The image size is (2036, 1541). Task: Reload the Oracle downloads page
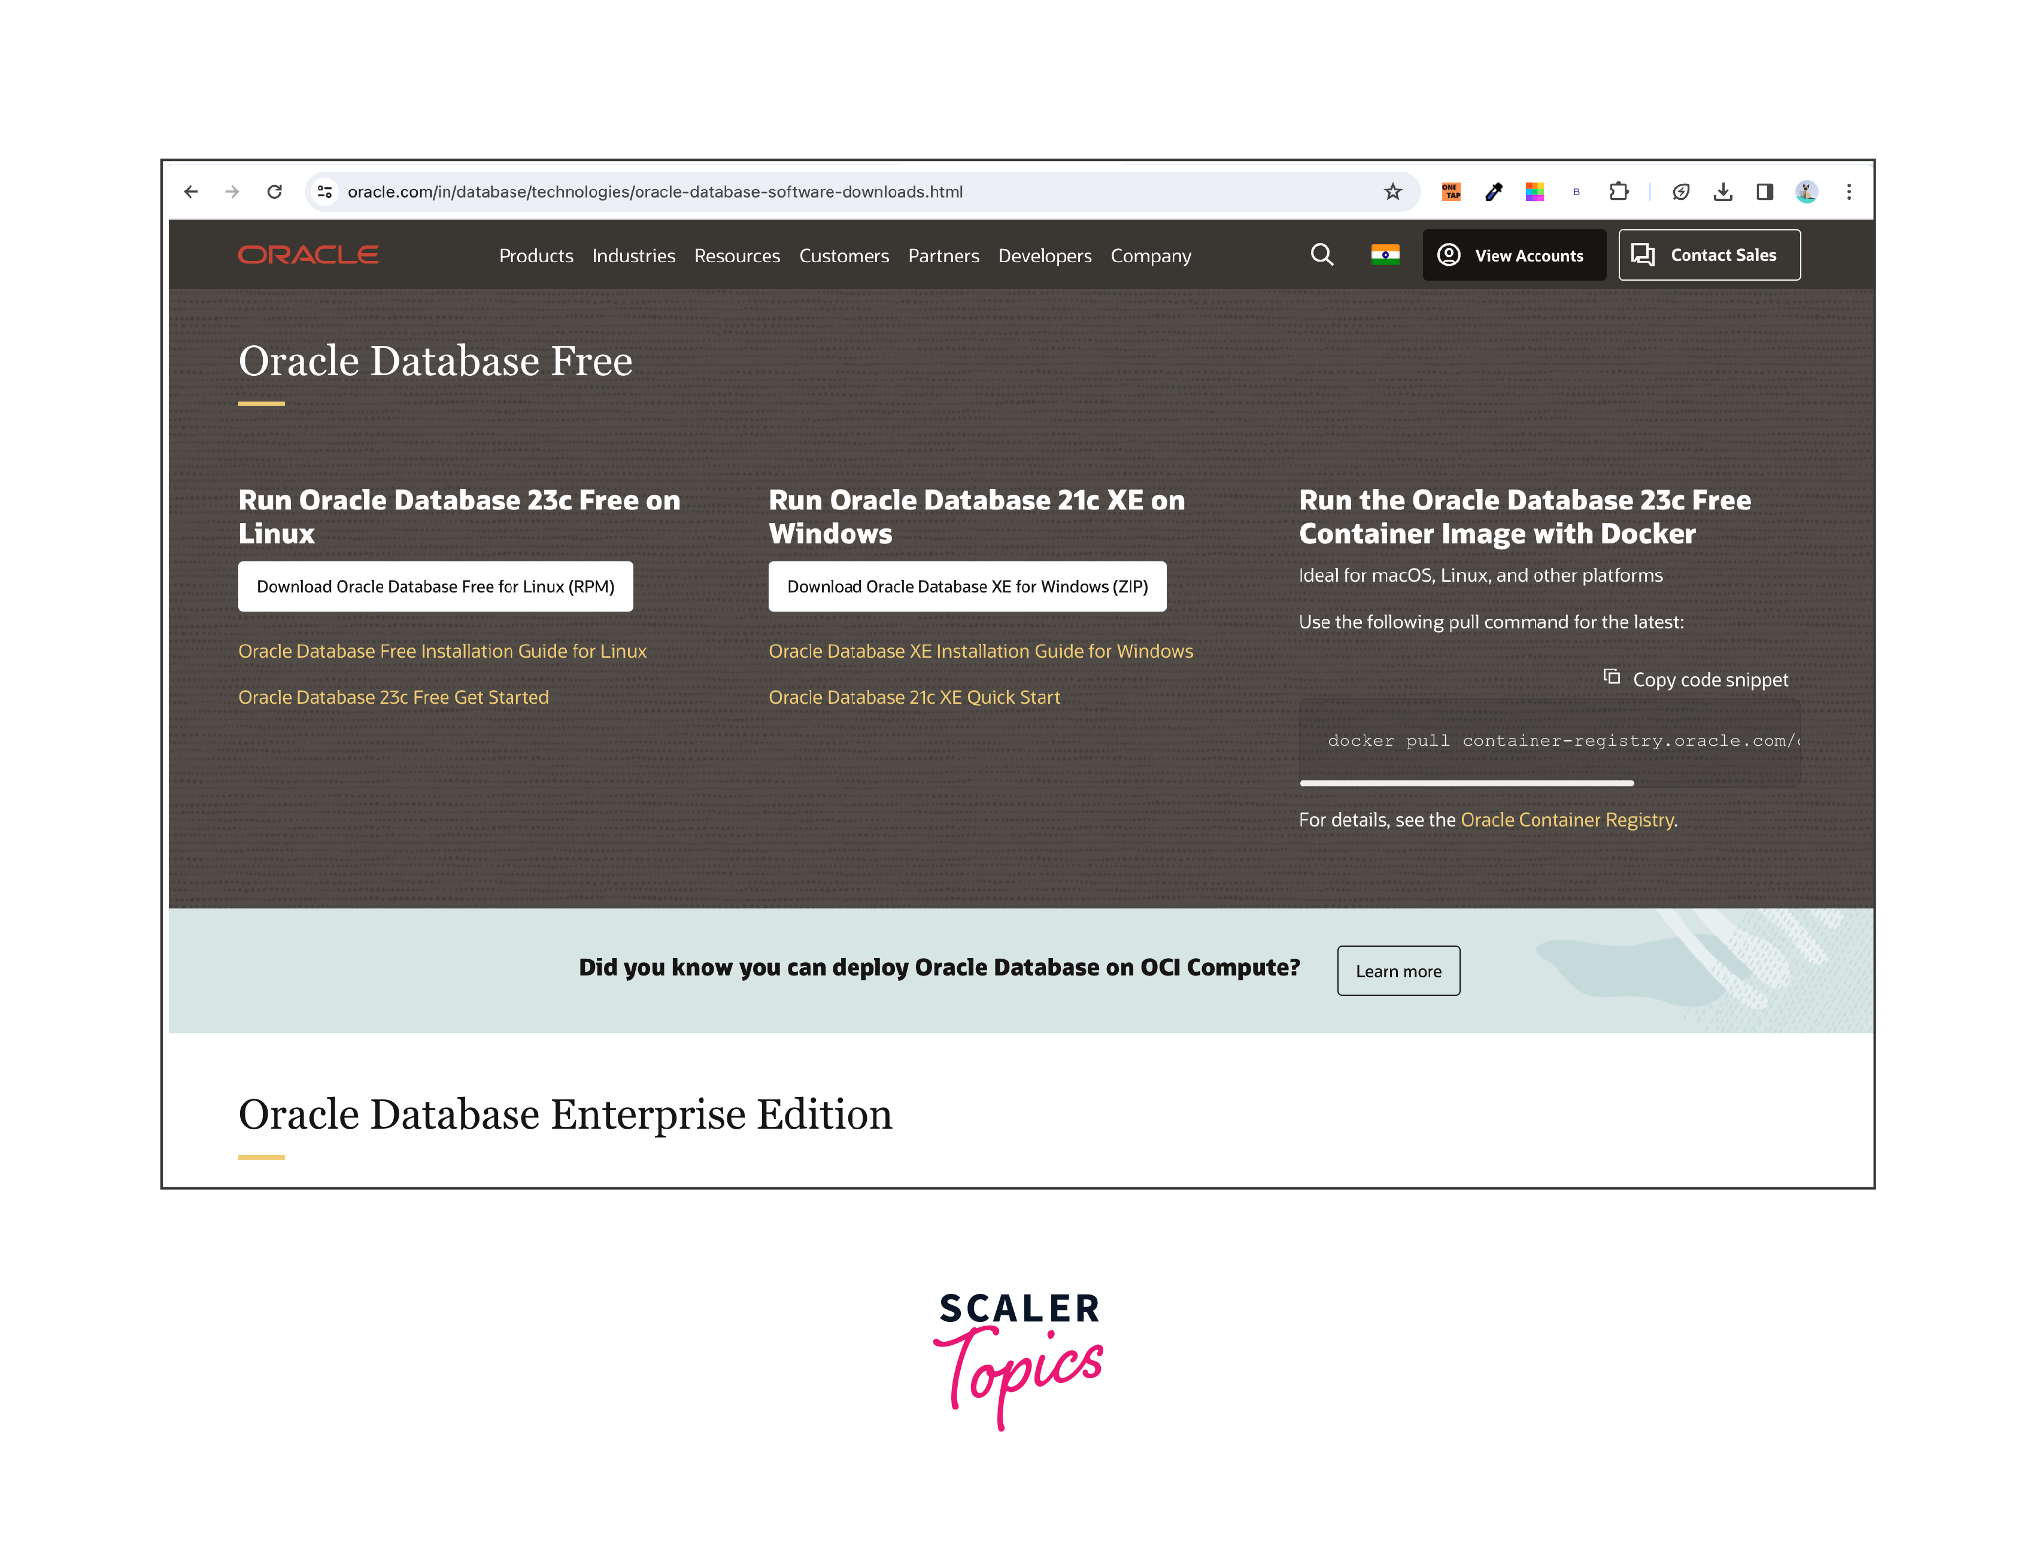coord(274,192)
